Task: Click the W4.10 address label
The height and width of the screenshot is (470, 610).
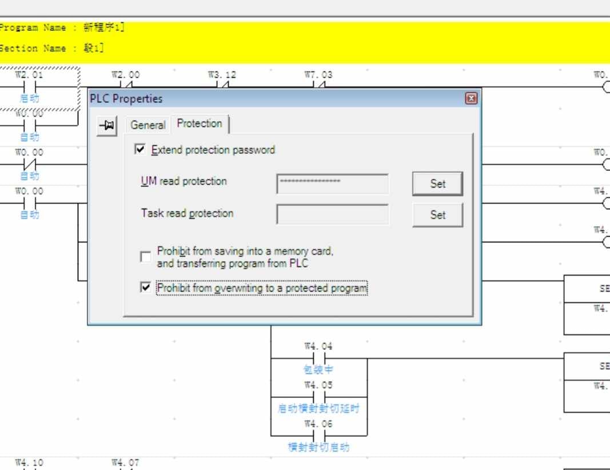Action: point(29,463)
